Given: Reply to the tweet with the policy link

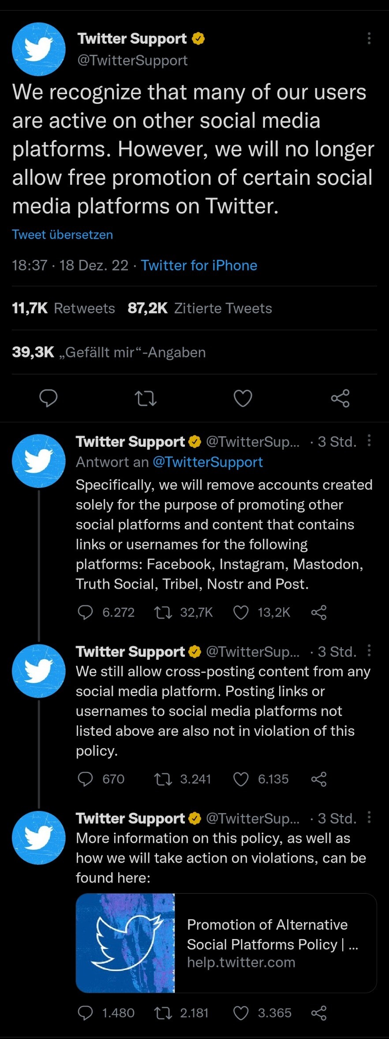Looking at the screenshot, I should pos(85,1012).
